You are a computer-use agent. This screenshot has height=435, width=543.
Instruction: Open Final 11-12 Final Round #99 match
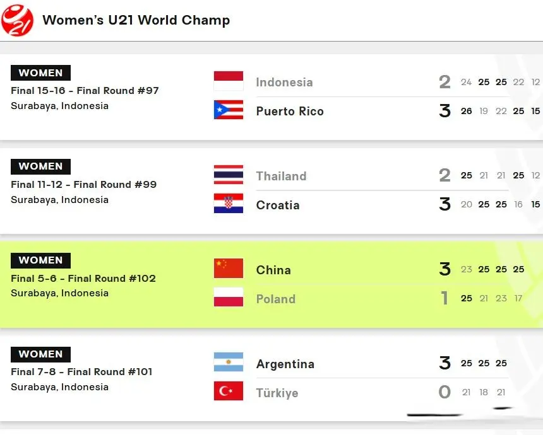click(83, 185)
